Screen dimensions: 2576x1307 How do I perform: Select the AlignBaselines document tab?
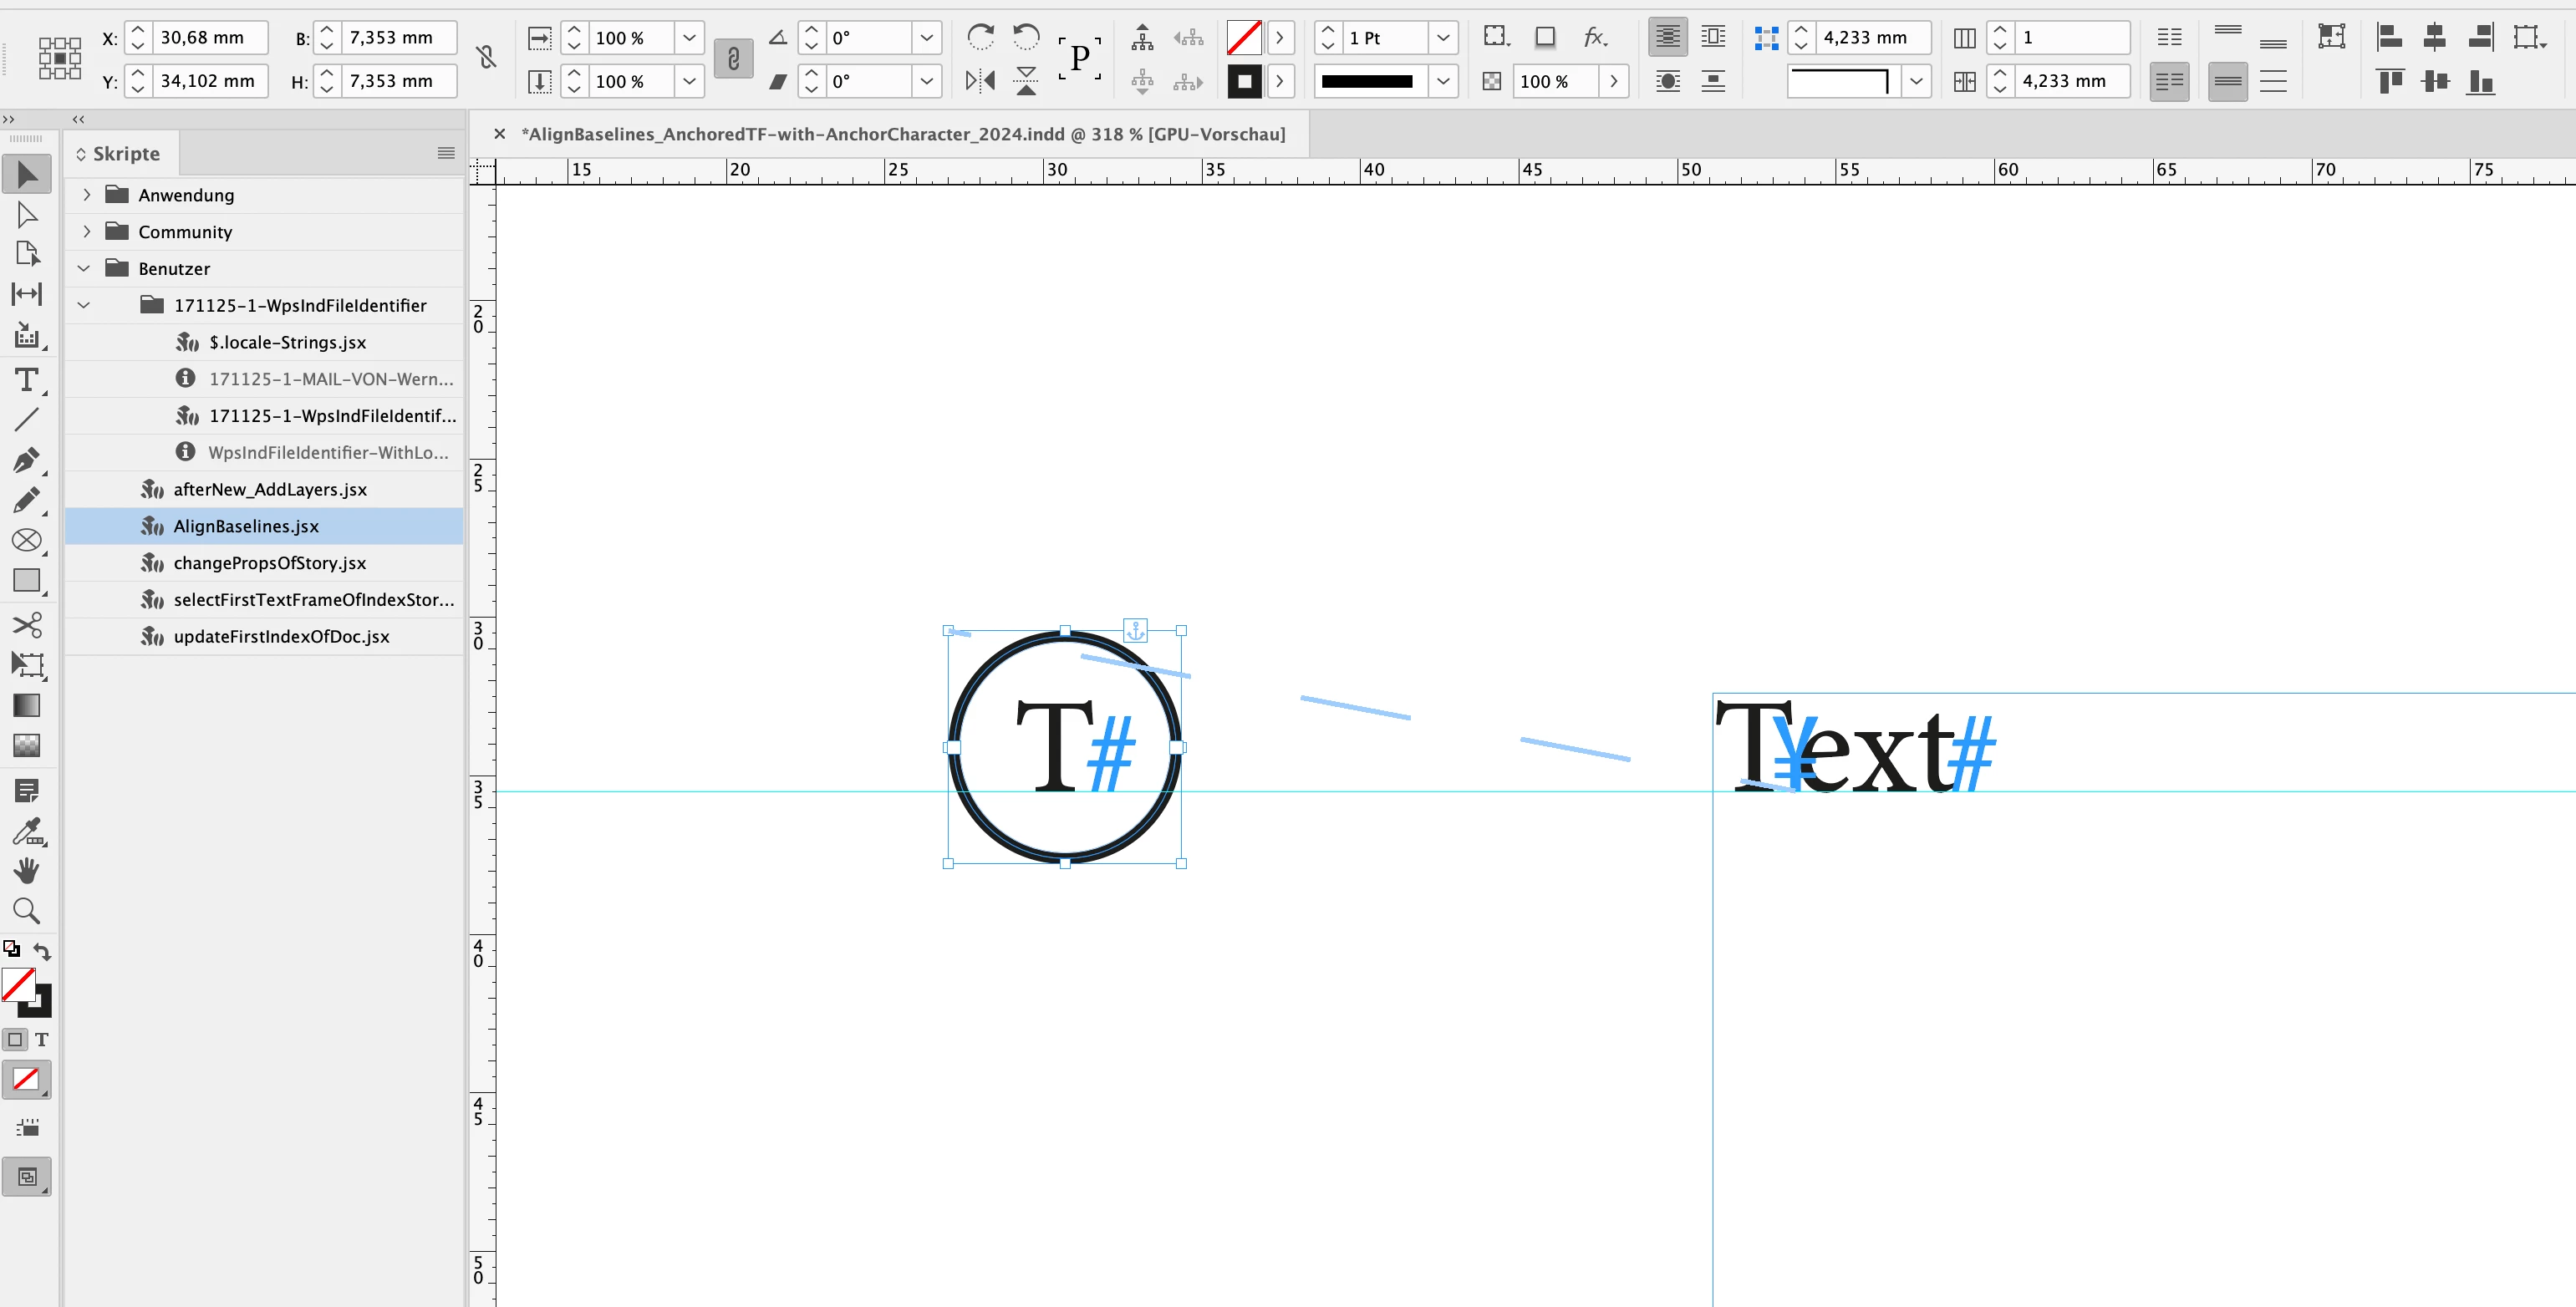coord(905,134)
